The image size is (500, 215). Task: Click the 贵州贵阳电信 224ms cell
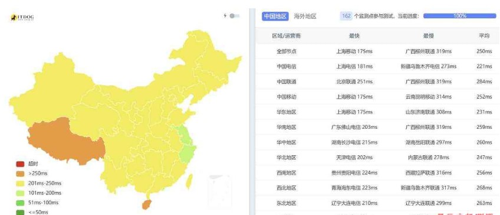(x=354, y=173)
